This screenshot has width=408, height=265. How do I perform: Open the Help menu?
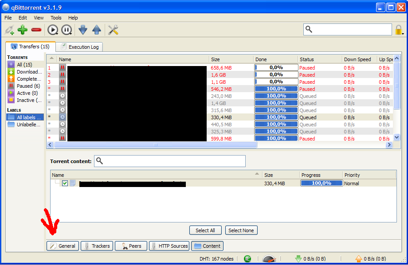[x=73, y=18]
